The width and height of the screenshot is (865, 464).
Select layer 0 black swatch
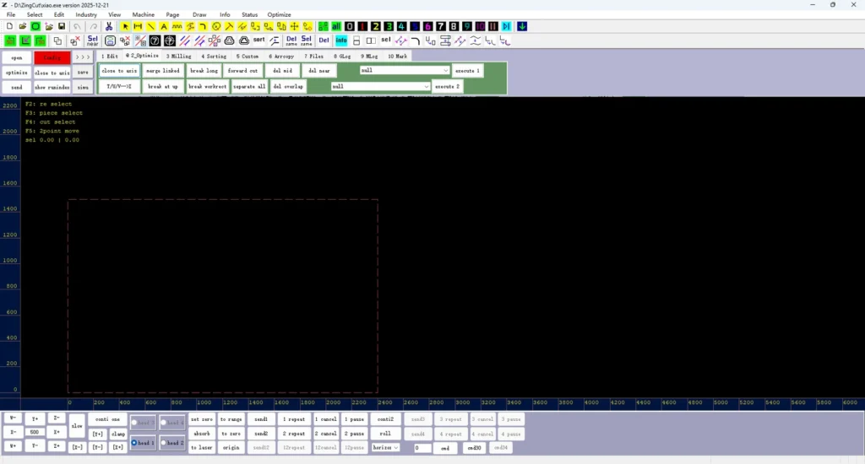tap(349, 26)
